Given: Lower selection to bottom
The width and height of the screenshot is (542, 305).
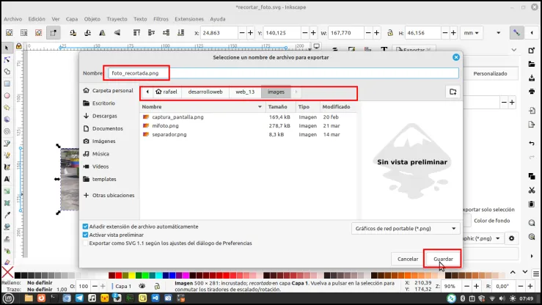Looking at the screenshot, I should coord(180,33).
